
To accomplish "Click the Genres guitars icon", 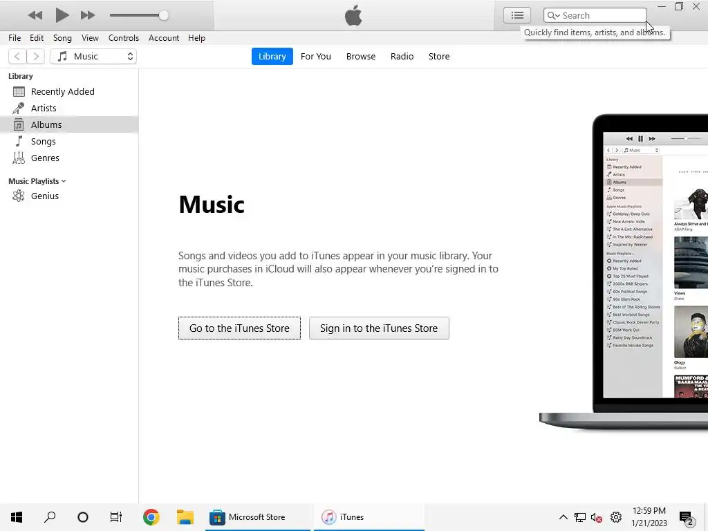I will 19,158.
